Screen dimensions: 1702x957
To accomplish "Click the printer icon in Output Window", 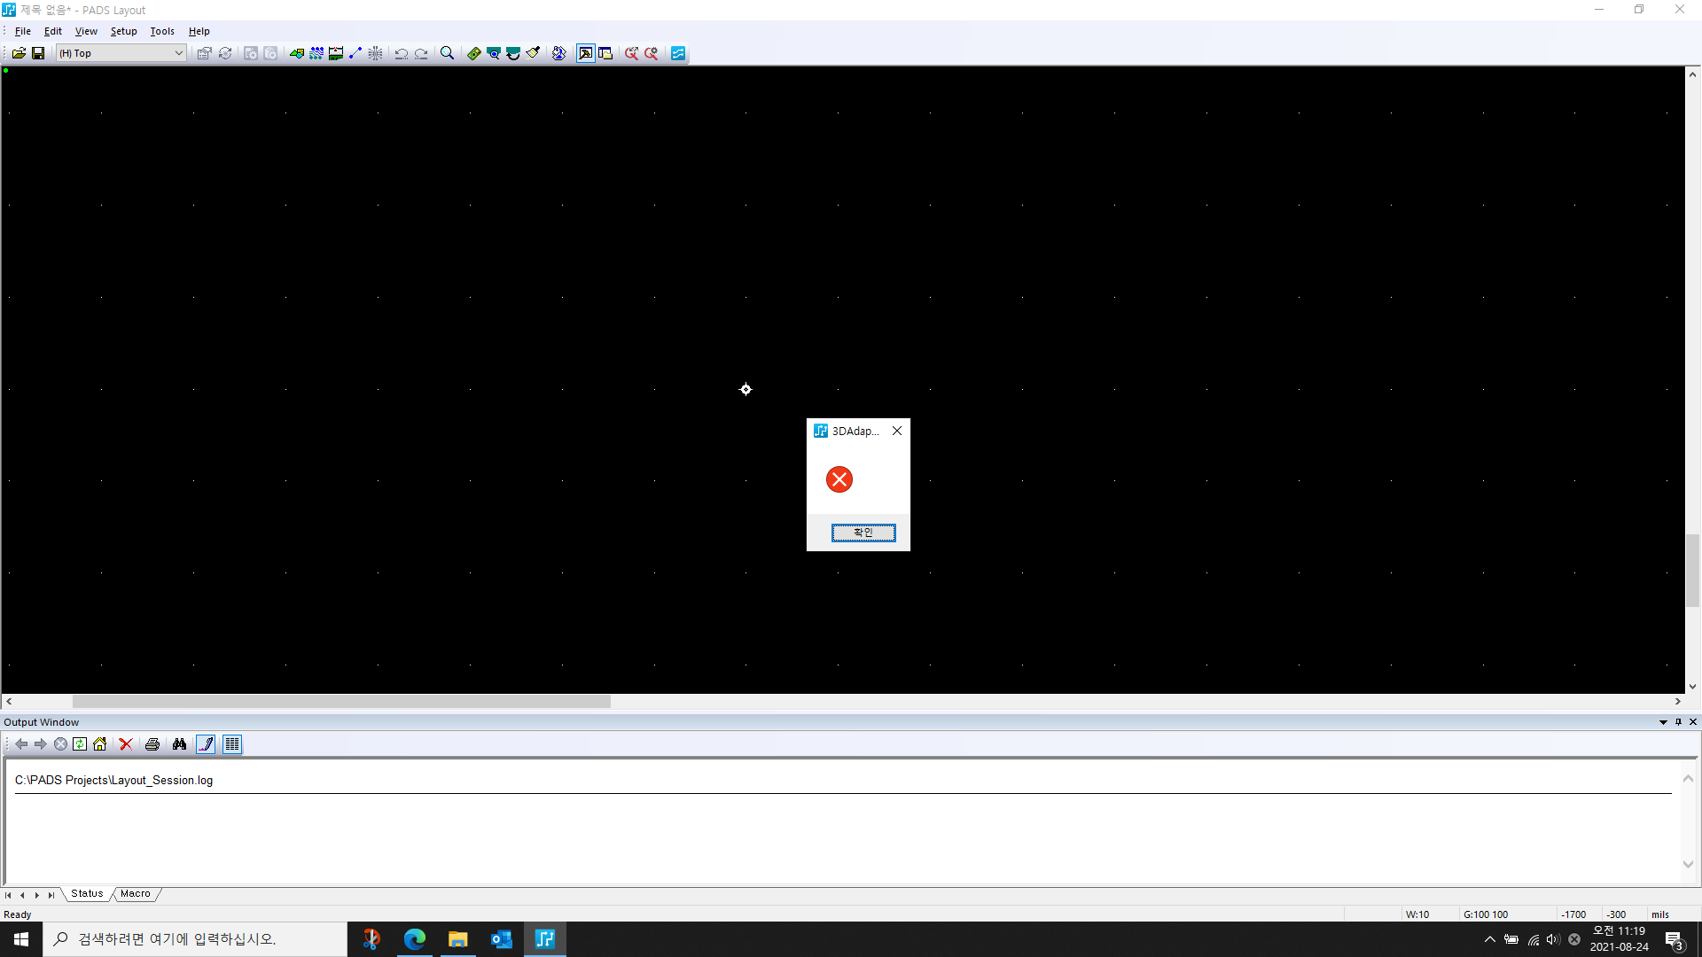I will pos(152,744).
